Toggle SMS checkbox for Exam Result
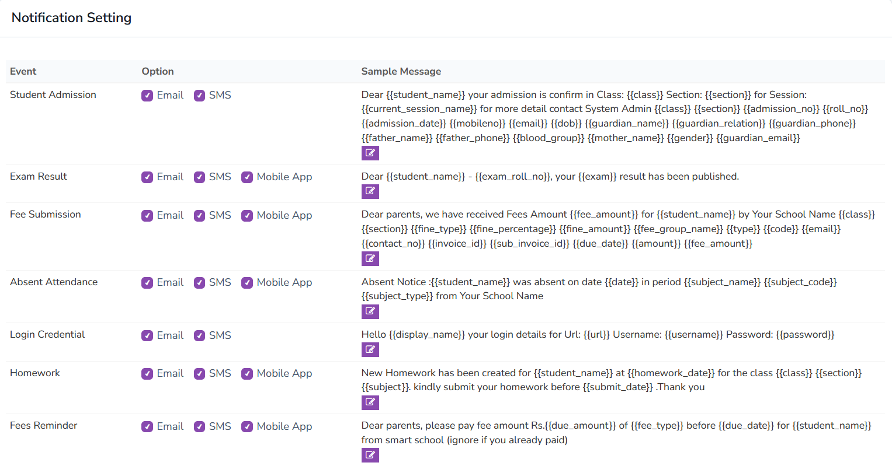This screenshot has height=466, width=892. (200, 177)
